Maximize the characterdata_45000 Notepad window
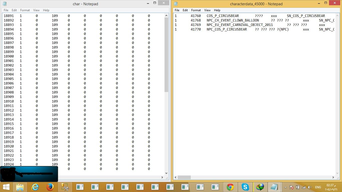 coord(326,3)
